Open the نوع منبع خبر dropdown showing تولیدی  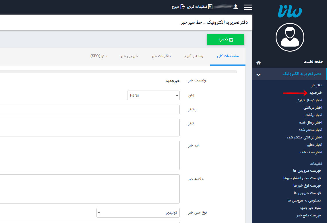pyautogui.click(x=138, y=213)
